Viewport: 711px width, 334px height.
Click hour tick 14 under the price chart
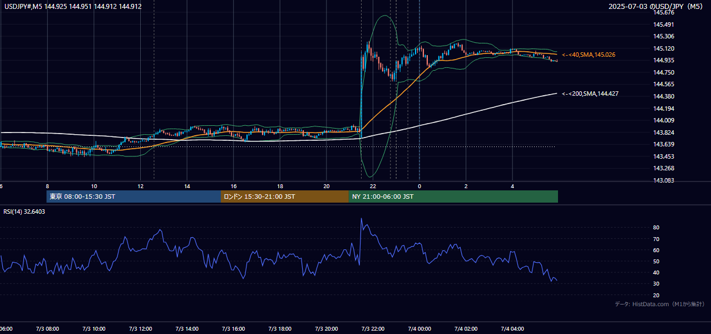pyautogui.click(x=187, y=186)
